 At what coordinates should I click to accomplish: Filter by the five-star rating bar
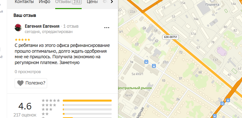[87, 101]
